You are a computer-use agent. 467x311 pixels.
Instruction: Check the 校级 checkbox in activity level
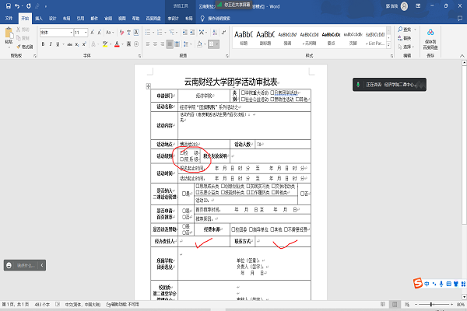(183, 152)
